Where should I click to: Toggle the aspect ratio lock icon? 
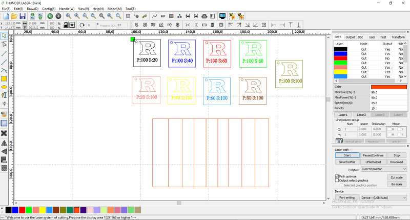pyautogui.click(x=66, y=25)
